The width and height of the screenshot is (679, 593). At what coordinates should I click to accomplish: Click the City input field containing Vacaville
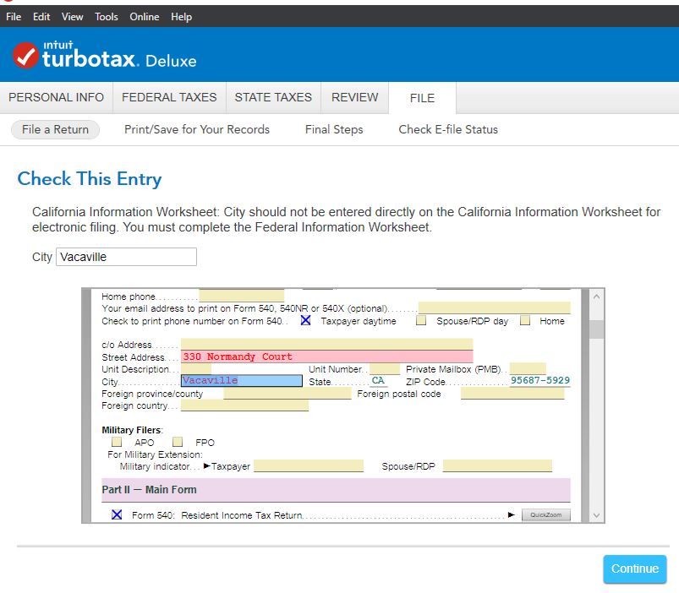click(126, 257)
